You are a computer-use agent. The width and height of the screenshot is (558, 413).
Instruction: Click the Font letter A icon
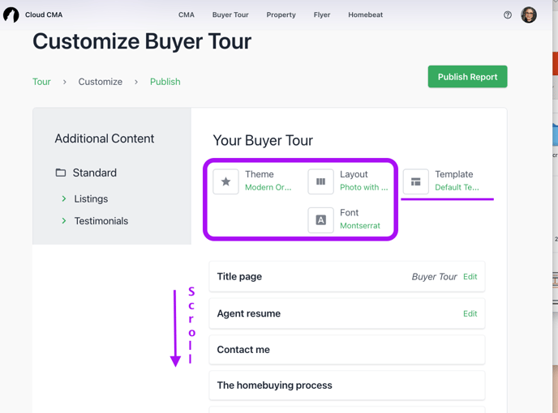320,220
